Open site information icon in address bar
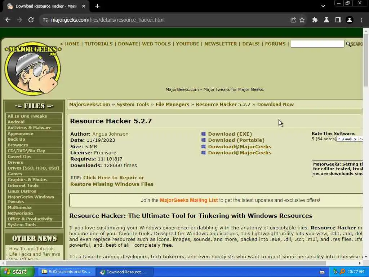This screenshot has width=369, height=277. tap(45, 20)
